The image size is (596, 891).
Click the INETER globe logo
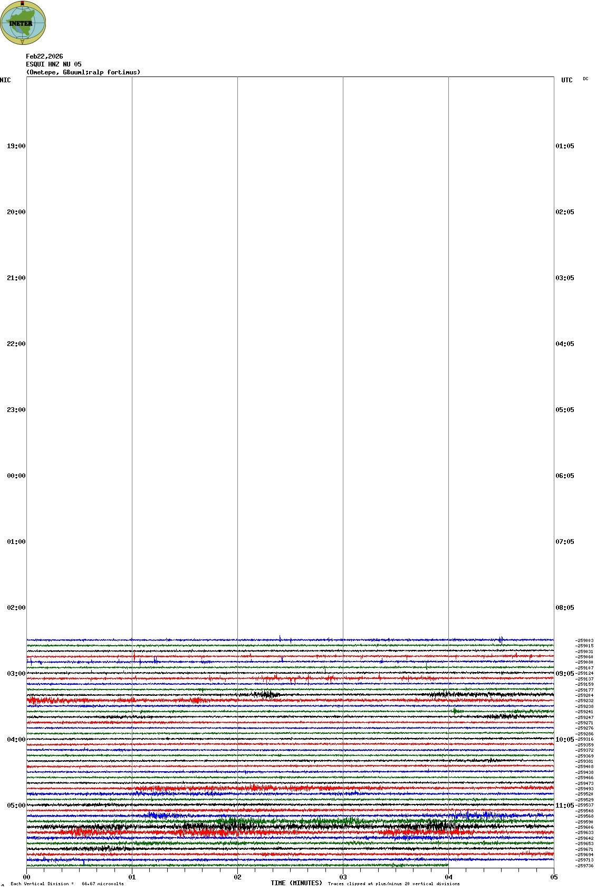23,23
